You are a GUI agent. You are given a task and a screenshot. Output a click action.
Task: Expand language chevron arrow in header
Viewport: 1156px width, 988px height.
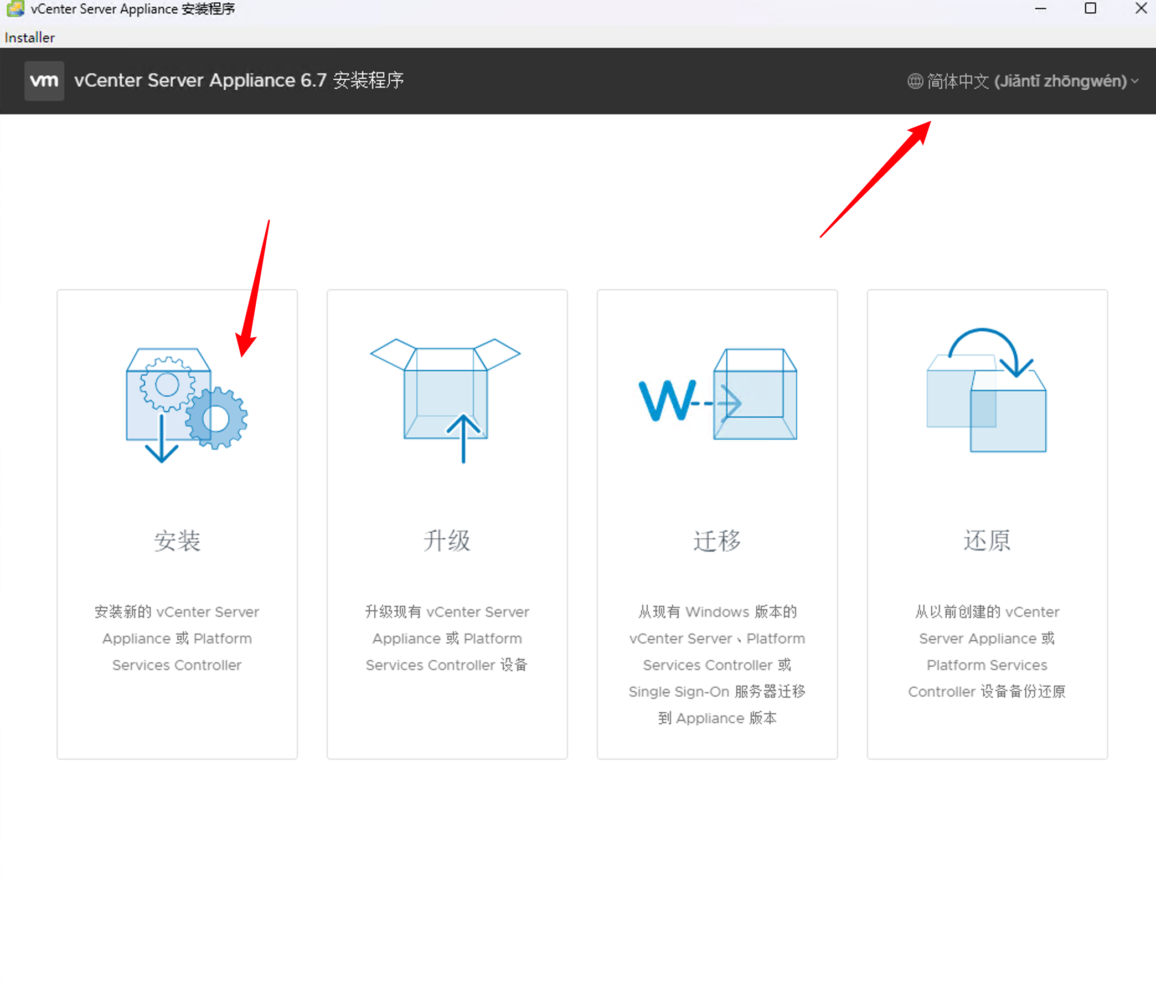coord(1135,81)
